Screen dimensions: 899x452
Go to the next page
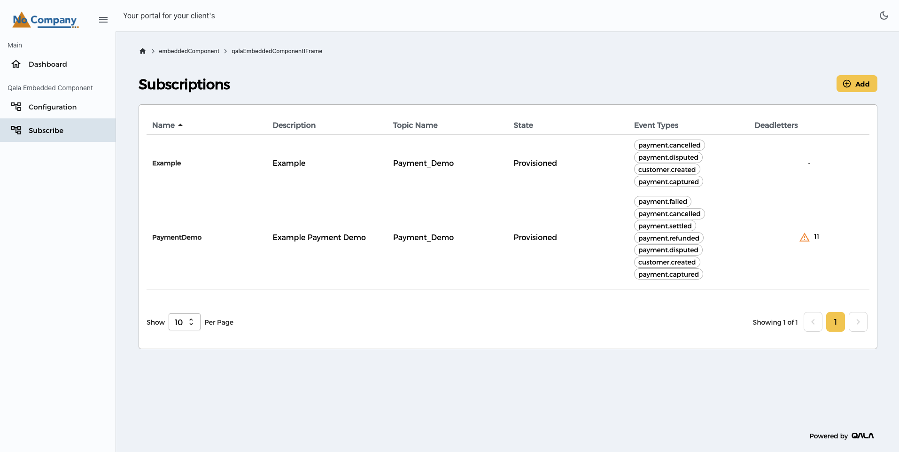pos(858,322)
